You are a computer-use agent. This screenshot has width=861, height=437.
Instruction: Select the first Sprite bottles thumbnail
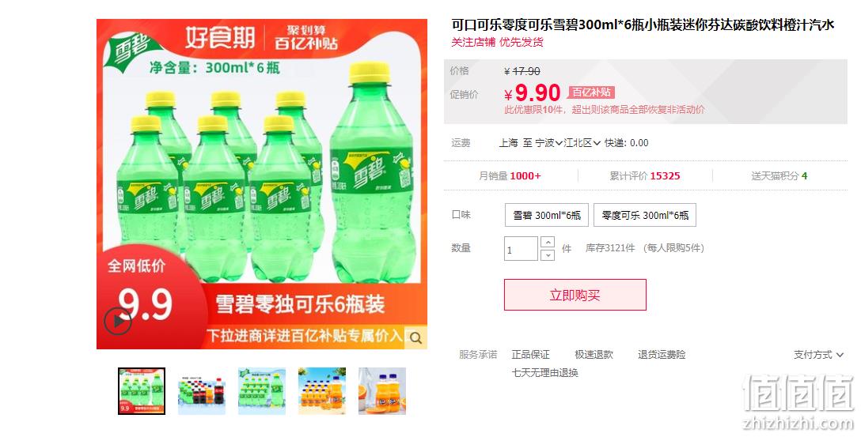(x=142, y=391)
